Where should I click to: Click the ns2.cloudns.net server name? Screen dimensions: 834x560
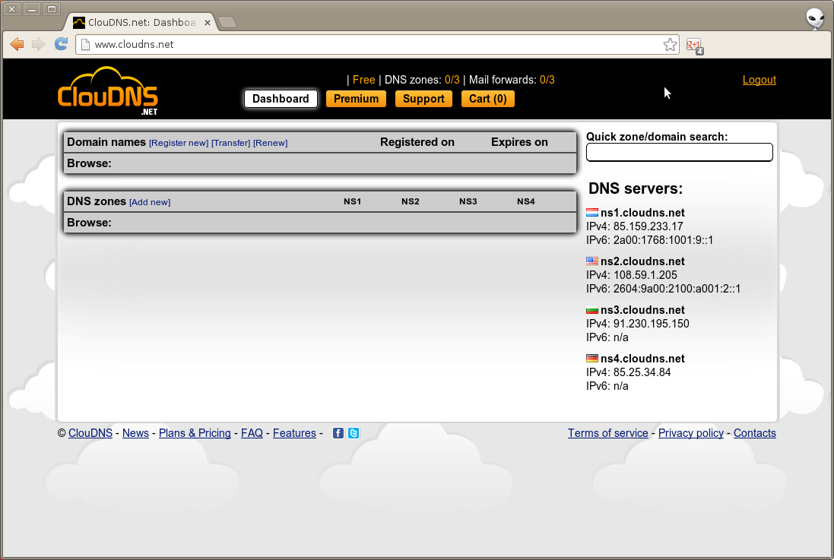(x=642, y=261)
